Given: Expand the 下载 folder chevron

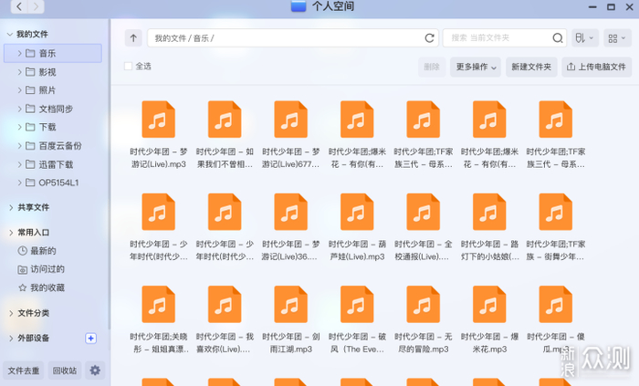Looking at the screenshot, I should pyautogui.click(x=19, y=127).
